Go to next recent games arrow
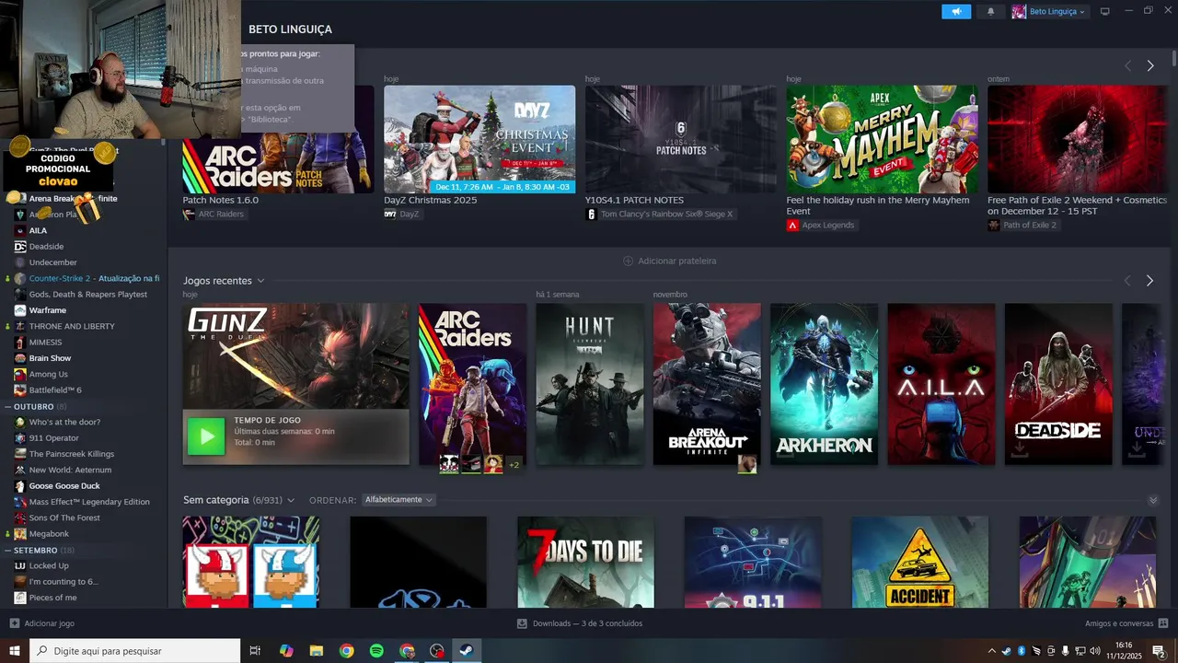 pos(1149,280)
